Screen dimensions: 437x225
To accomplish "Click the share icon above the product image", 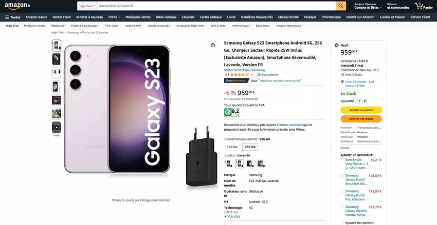I will (213, 45).
